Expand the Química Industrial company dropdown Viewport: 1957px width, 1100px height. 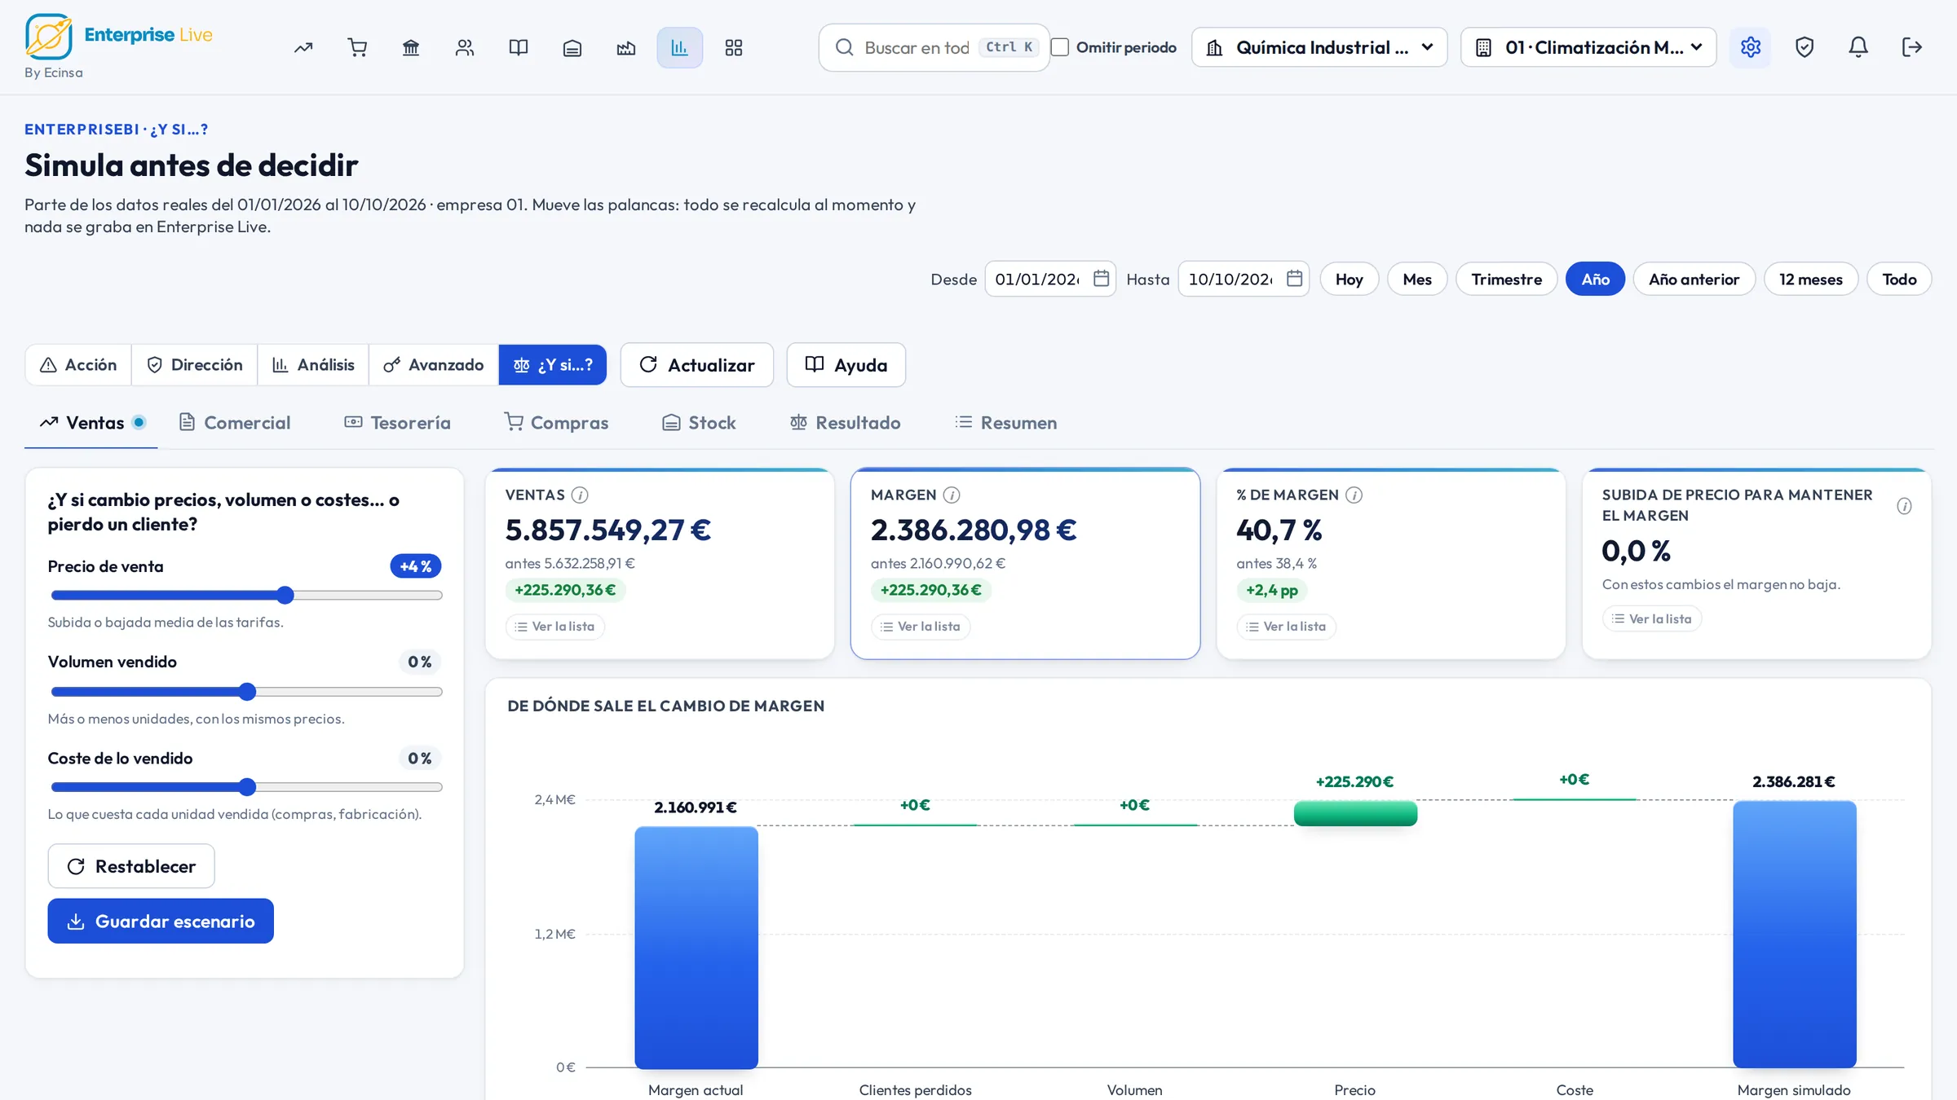point(1319,47)
